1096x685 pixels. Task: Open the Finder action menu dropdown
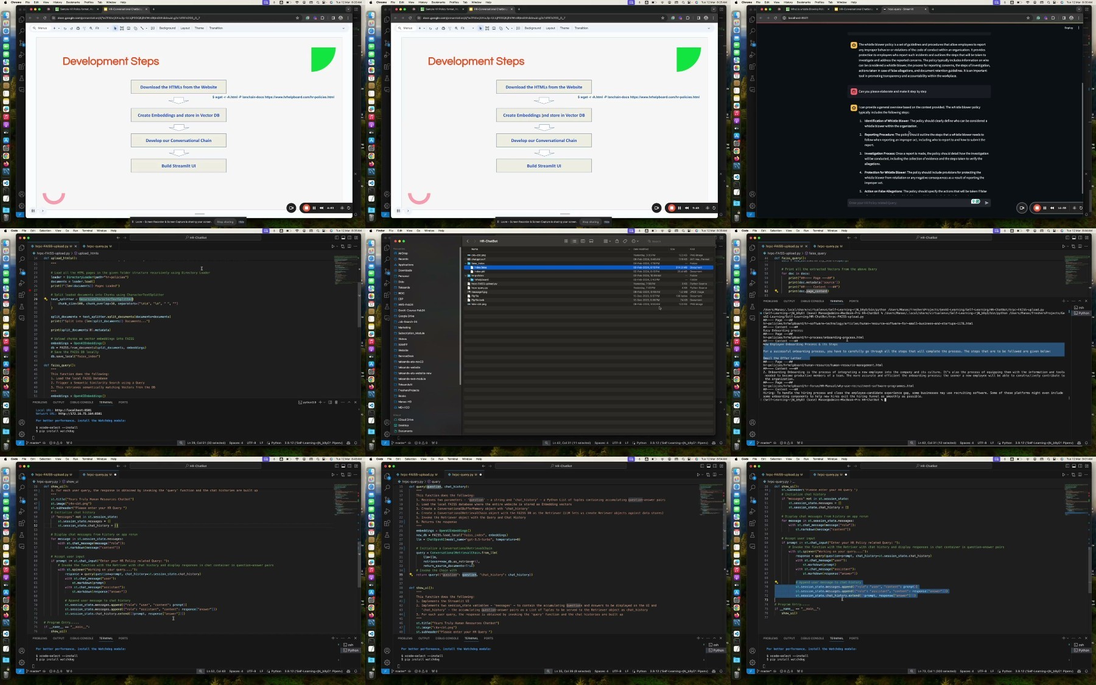click(634, 241)
